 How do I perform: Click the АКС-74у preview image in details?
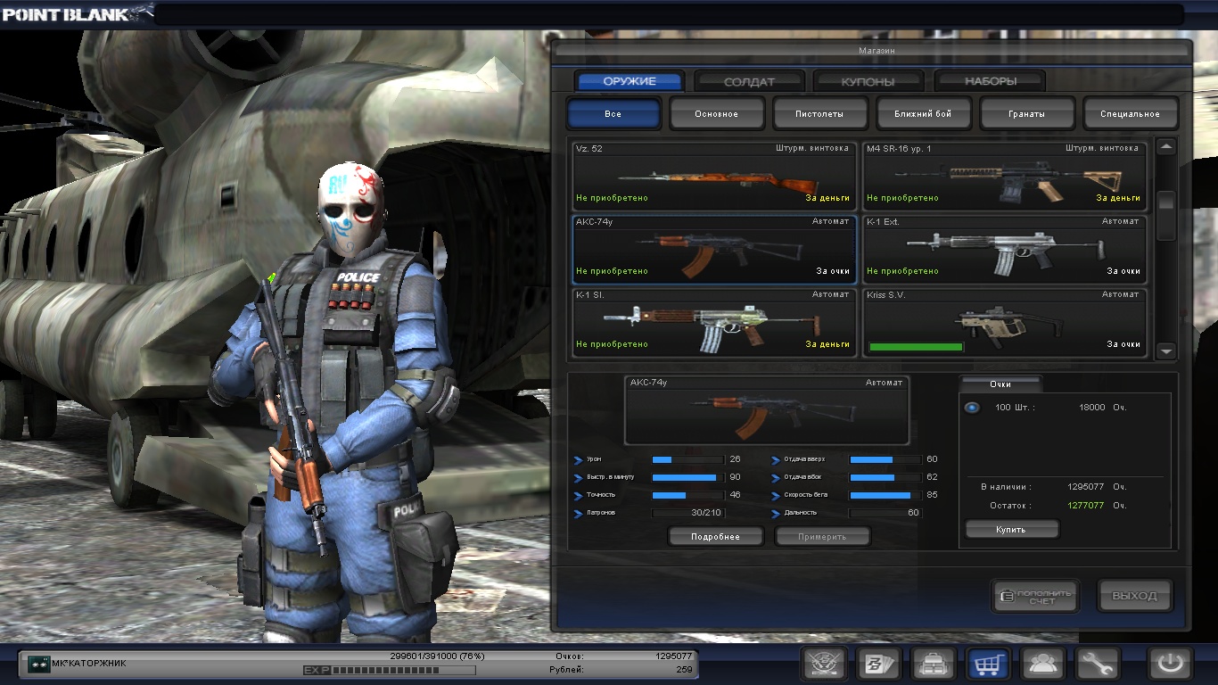coord(767,410)
